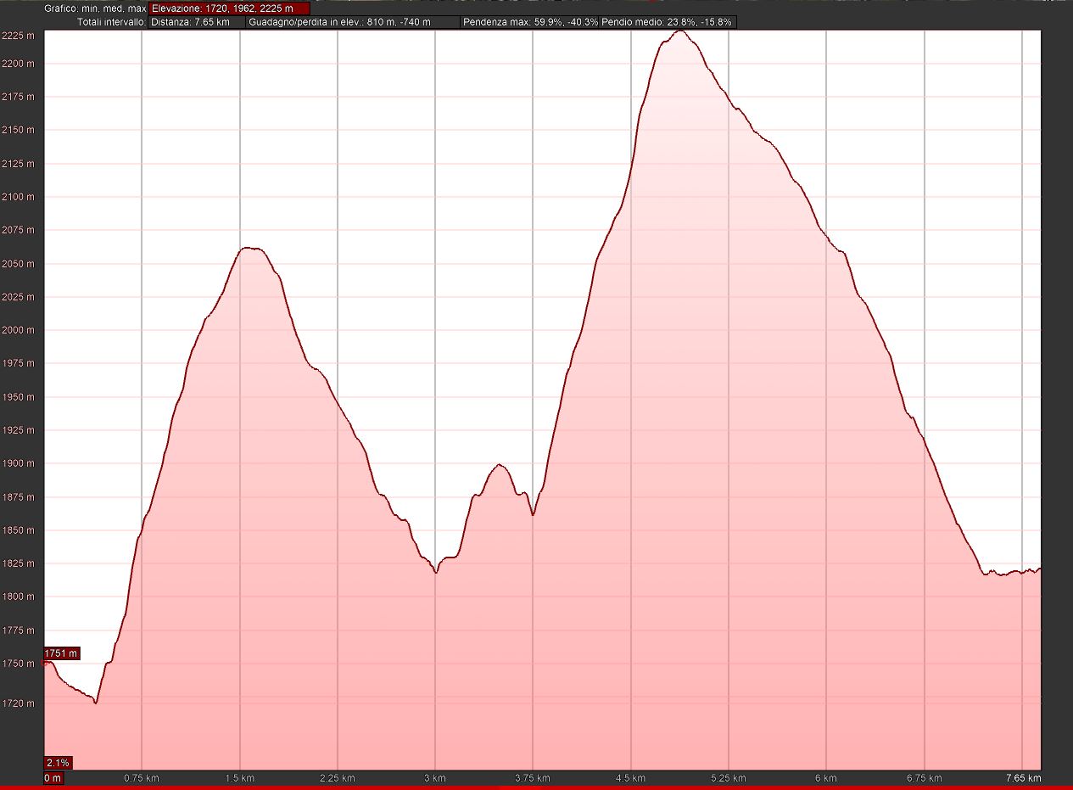The image size is (1073, 790).
Task: Click the lowest point near 1720 m
Action: click(x=96, y=703)
